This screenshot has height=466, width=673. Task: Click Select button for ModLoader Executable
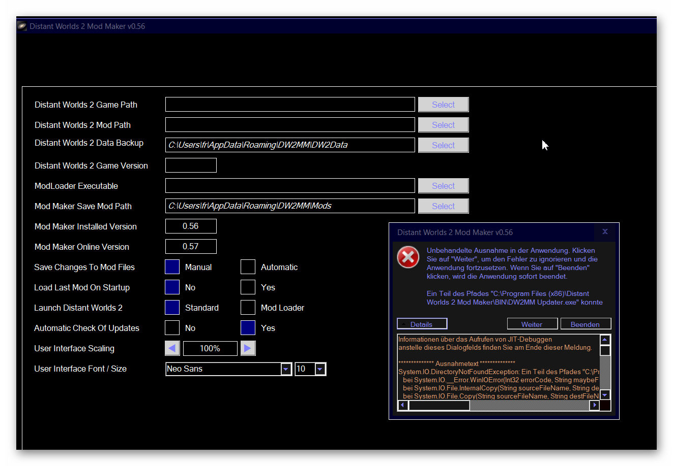tap(443, 186)
